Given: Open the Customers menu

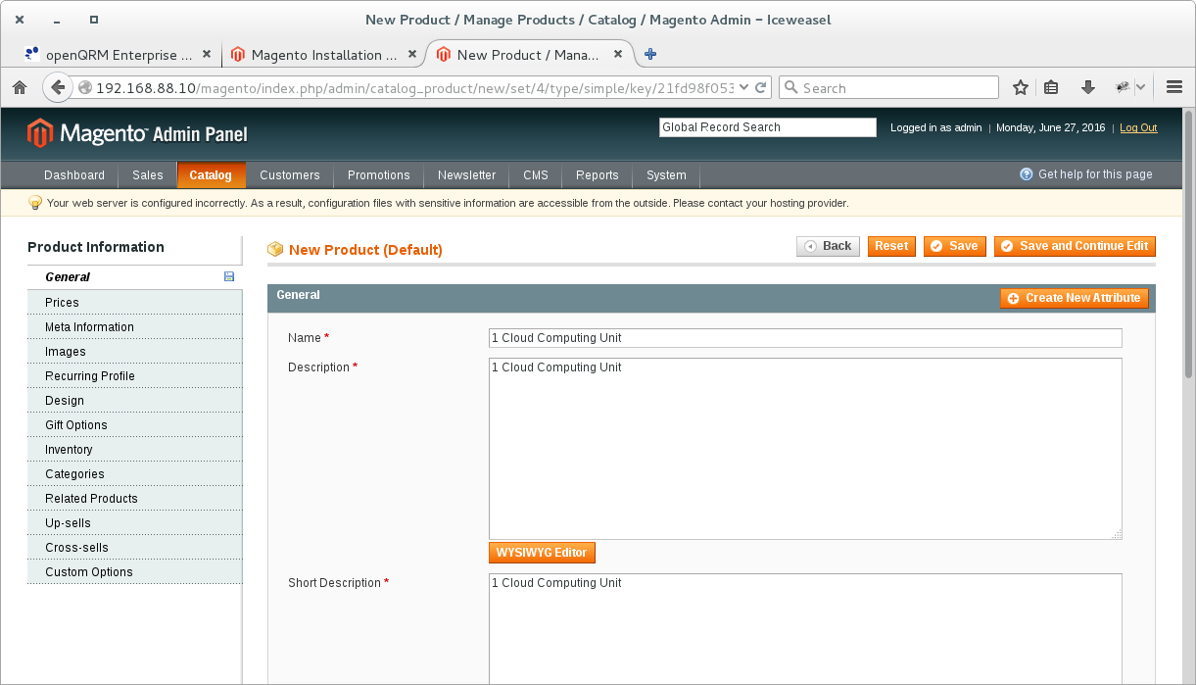Looking at the screenshot, I should coord(290,175).
